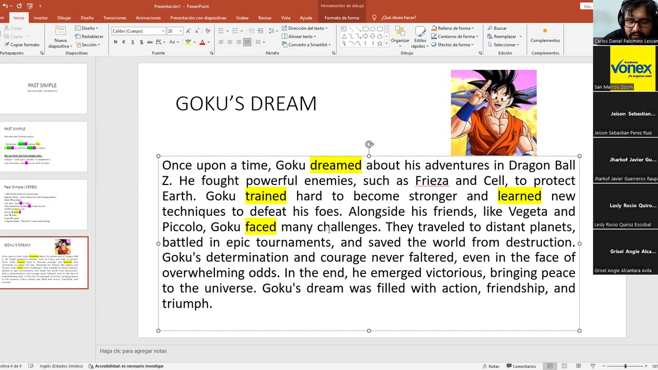Click font color red A swatch
The height and width of the screenshot is (370, 658).
coord(202,42)
